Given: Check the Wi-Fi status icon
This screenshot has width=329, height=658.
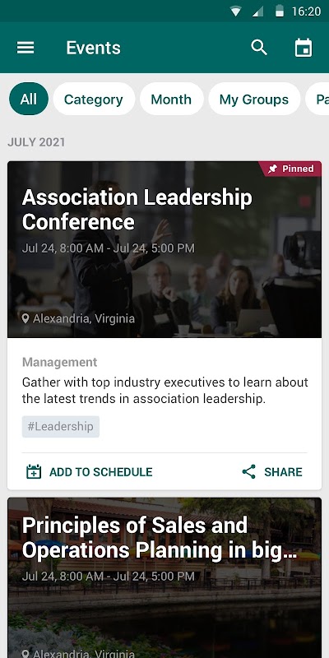Looking at the screenshot, I should coord(235,11).
